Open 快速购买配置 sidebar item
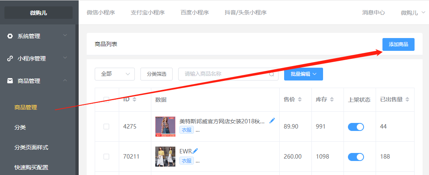 point(31,167)
